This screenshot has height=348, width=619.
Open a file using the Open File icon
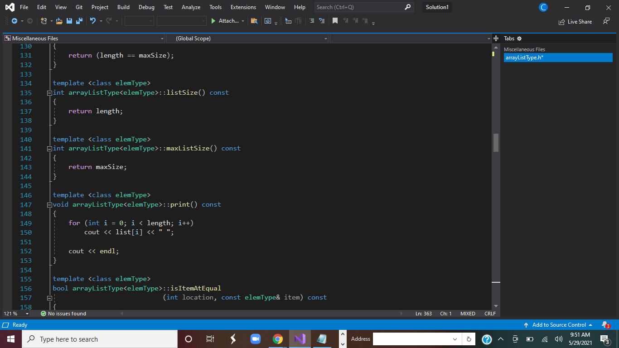[x=58, y=21]
